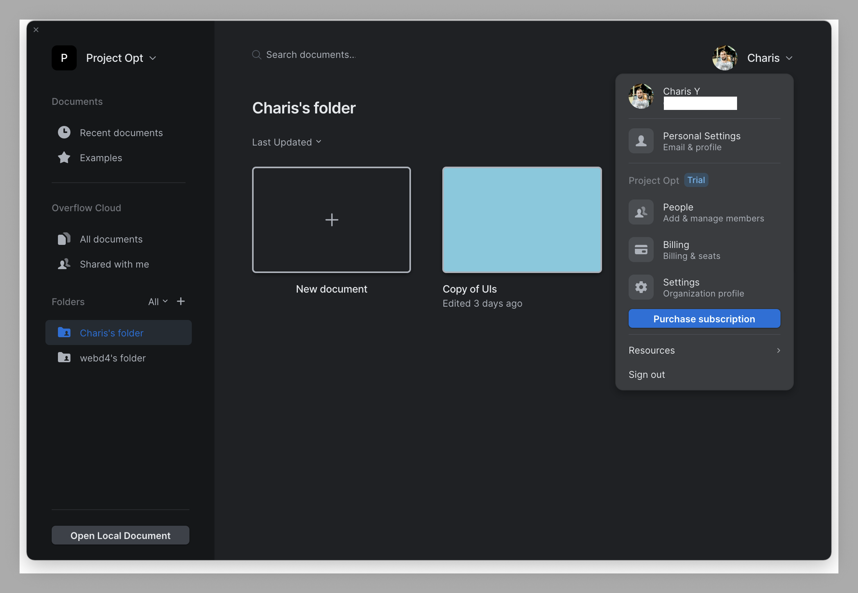Open Shared with me people icon
This screenshot has width=858, height=593.
64,264
